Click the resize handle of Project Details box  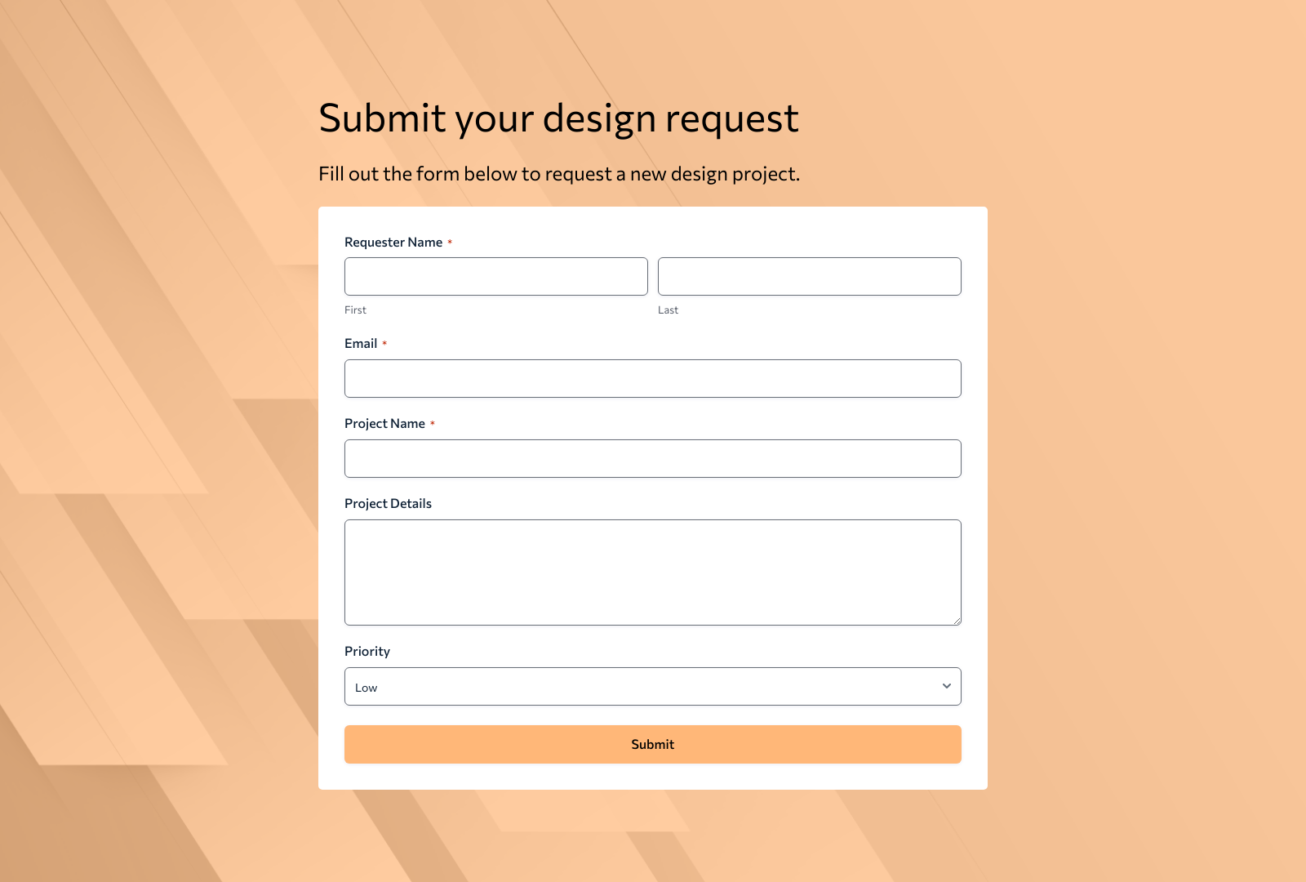pos(957,621)
